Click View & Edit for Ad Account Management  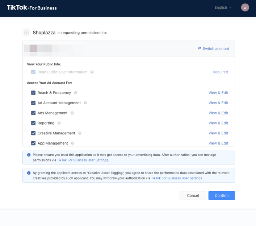(218, 103)
